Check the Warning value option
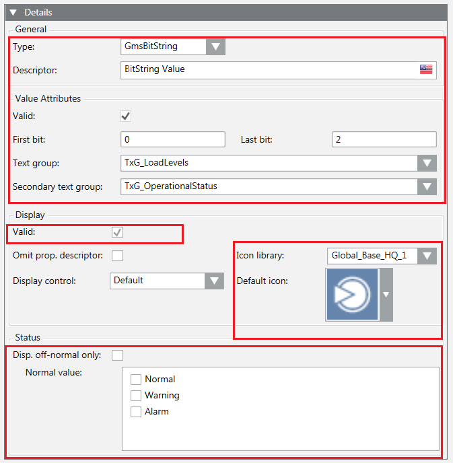Image resolution: width=453 pixels, height=463 pixels. (x=136, y=396)
